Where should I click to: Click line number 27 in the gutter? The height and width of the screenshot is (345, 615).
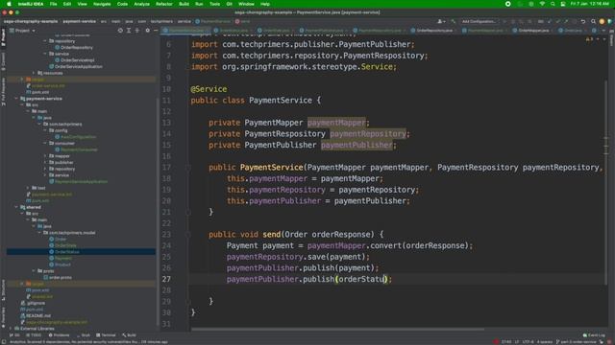click(x=166, y=279)
